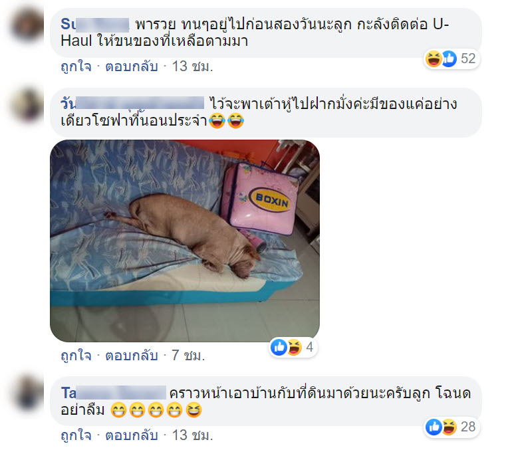
Task: Open the commenter name starting with Ta
Action: pos(113,393)
